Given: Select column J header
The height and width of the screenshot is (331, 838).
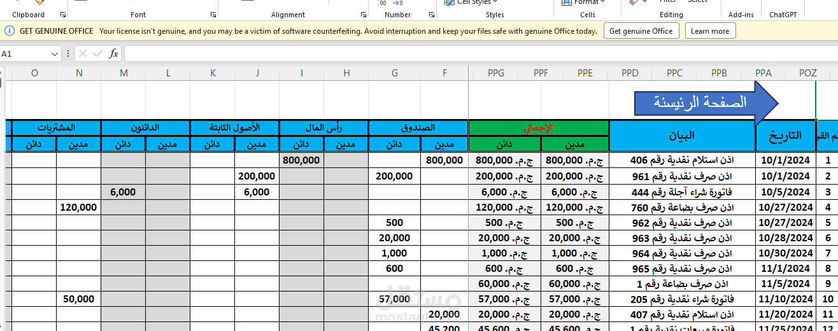Looking at the screenshot, I should click(x=257, y=73).
